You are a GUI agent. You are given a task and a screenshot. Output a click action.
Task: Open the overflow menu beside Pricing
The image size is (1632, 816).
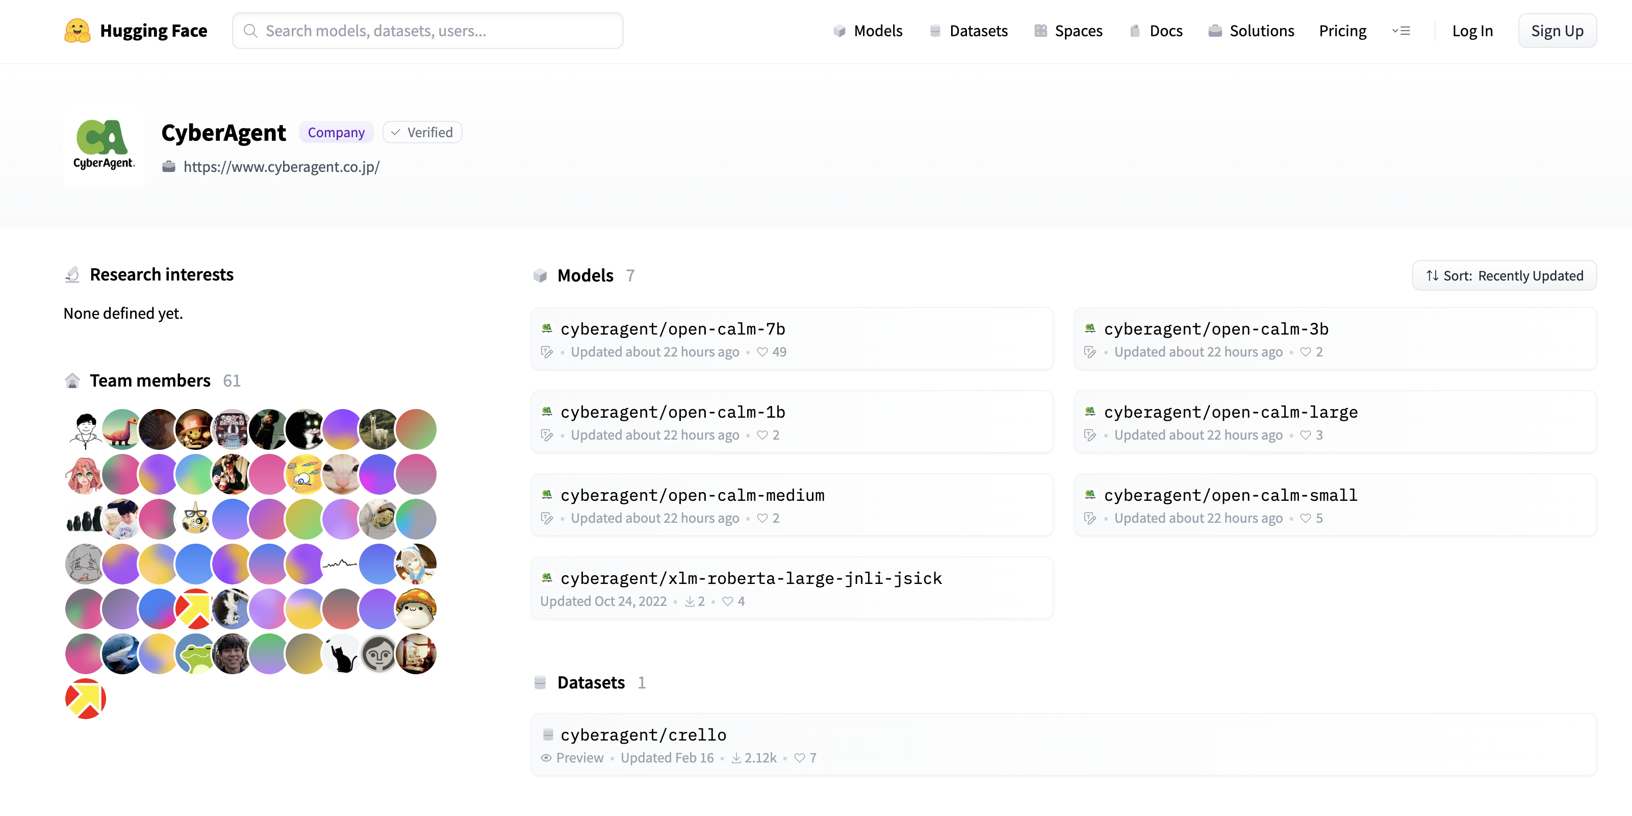coord(1401,31)
